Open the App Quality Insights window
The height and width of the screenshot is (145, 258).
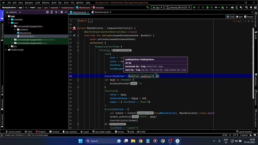pos(102,132)
